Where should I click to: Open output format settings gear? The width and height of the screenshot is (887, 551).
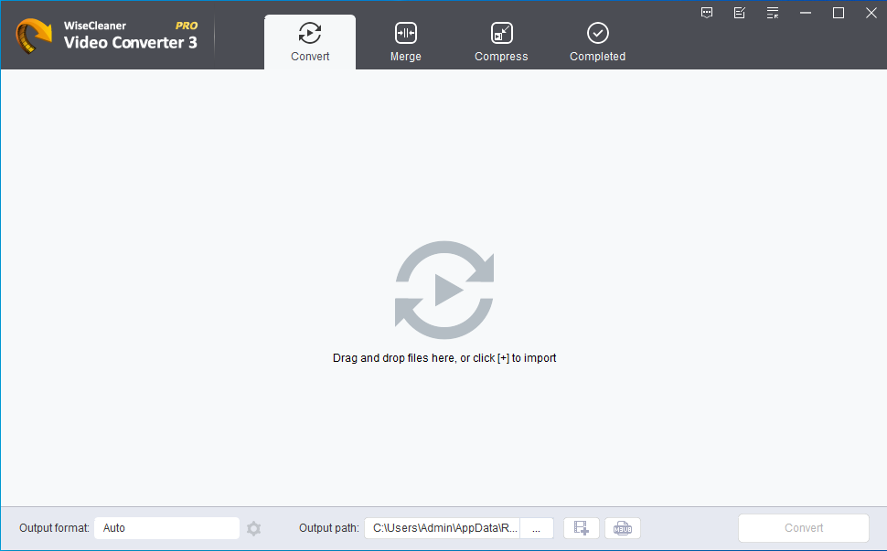click(254, 528)
